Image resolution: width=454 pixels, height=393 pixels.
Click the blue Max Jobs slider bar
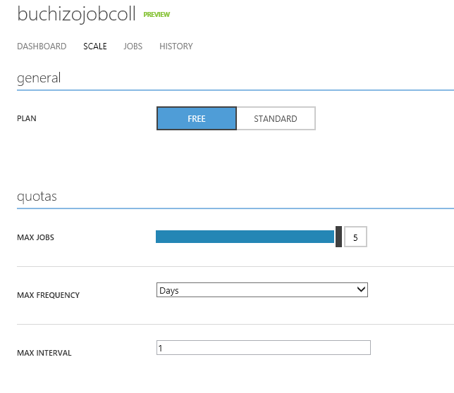click(245, 237)
